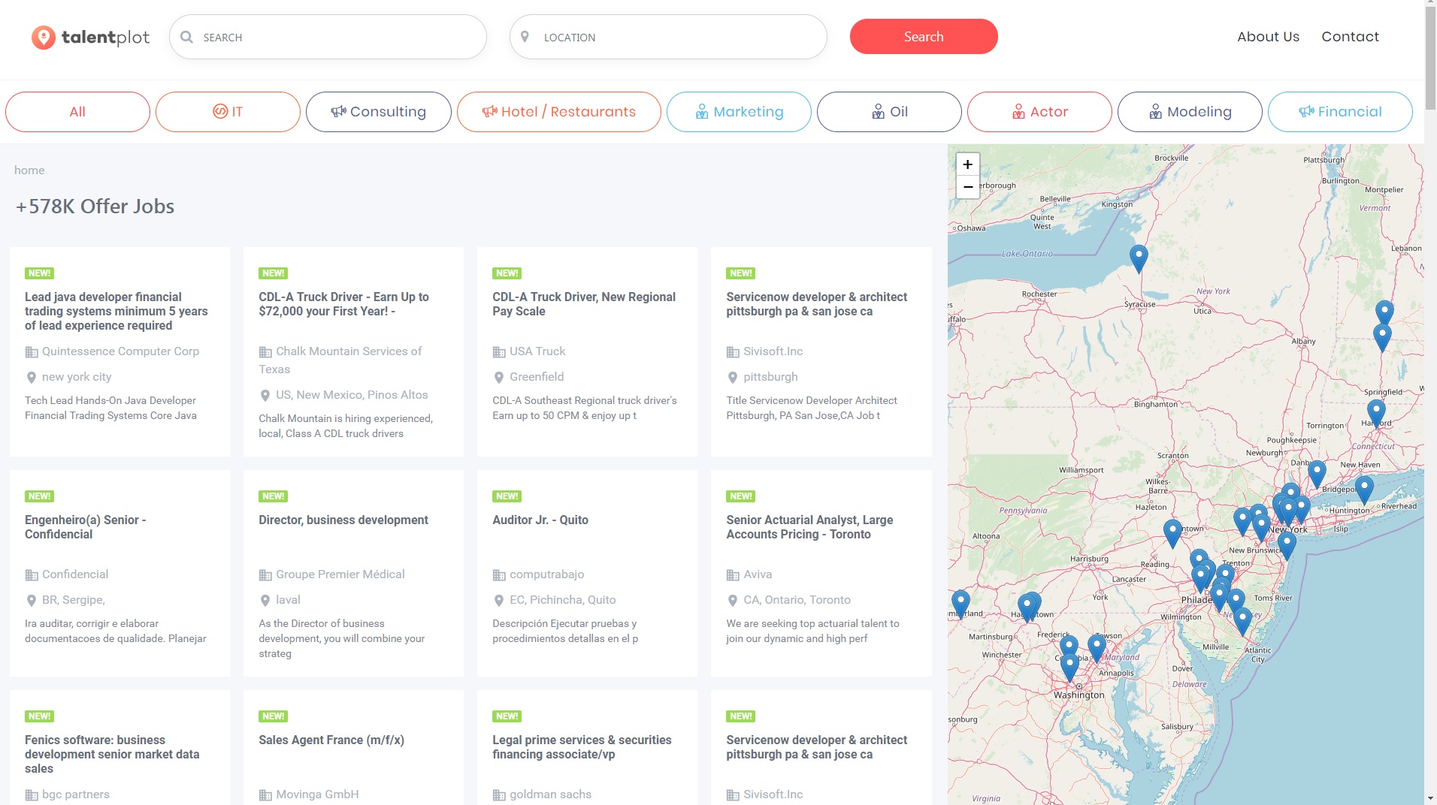Go to the Contact page
The image size is (1437, 805).
(x=1350, y=37)
